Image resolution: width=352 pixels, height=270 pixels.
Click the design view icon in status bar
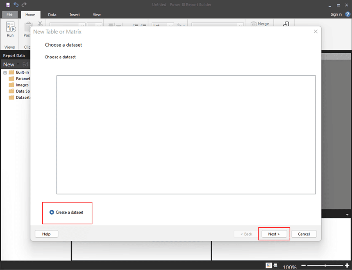(x=268, y=265)
